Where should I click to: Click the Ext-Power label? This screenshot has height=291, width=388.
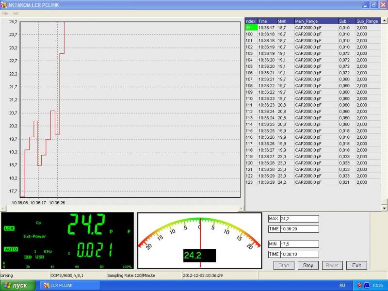point(34,236)
